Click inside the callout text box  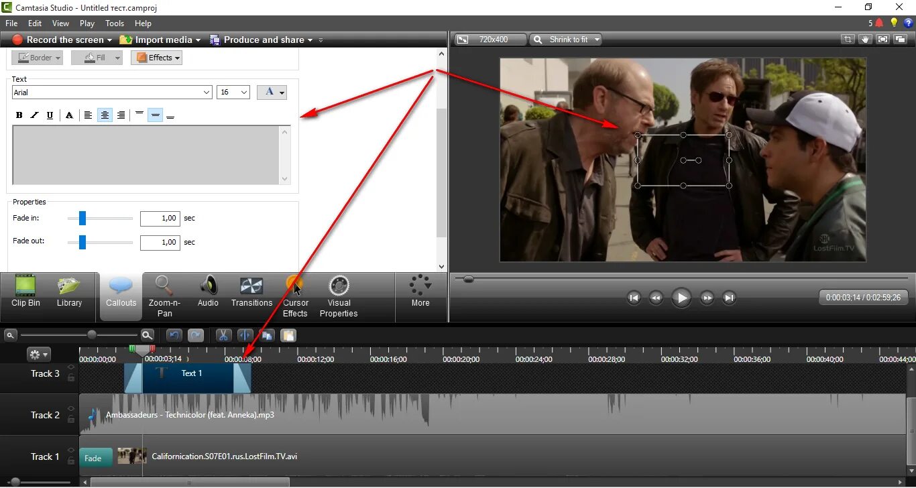coord(146,155)
